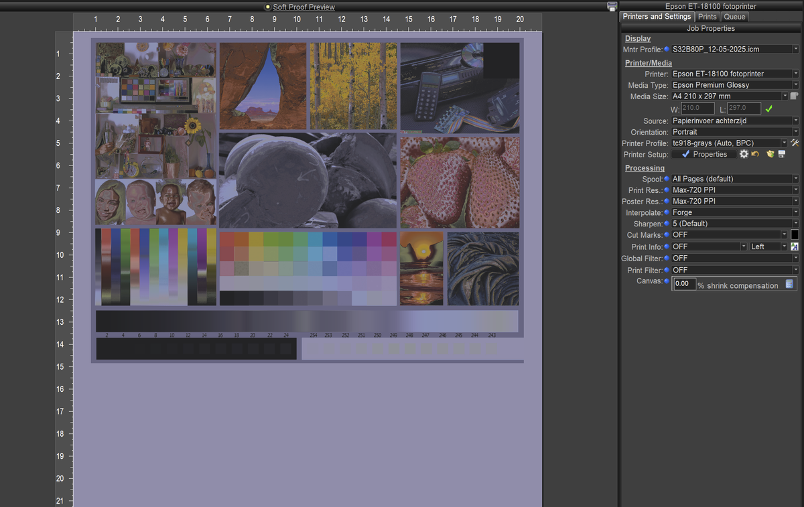Open the Poster Res. dropdown
Image resolution: width=804 pixels, height=507 pixels.
[735, 201]
